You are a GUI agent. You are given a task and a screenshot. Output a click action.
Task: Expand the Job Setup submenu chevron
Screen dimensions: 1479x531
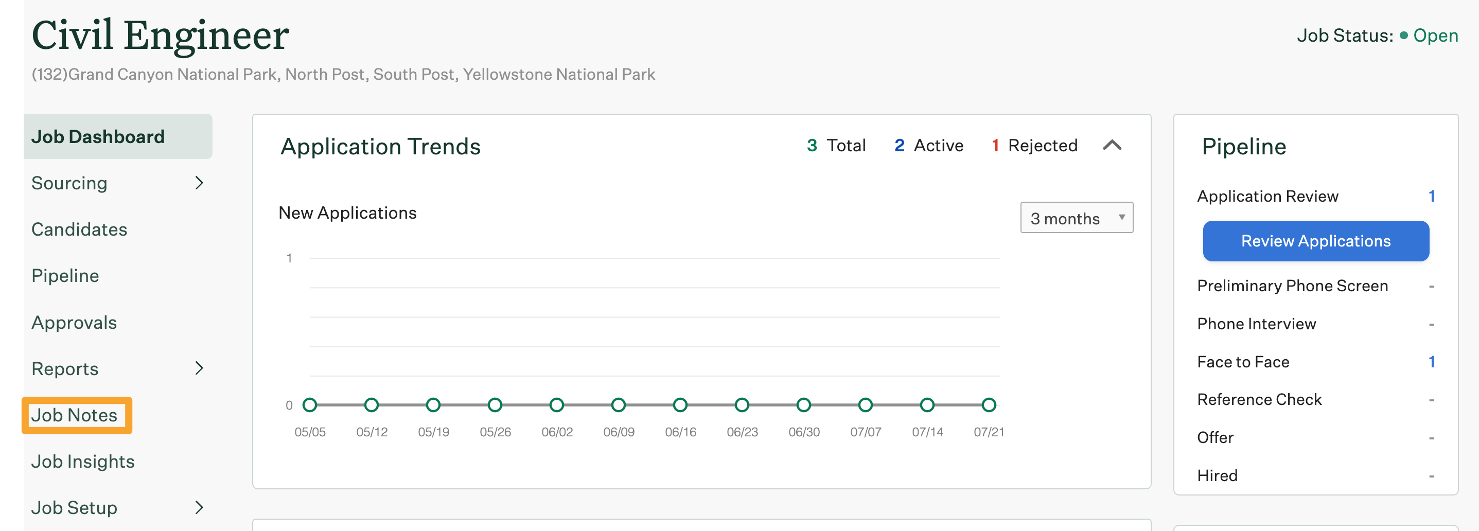click(199, 507)
